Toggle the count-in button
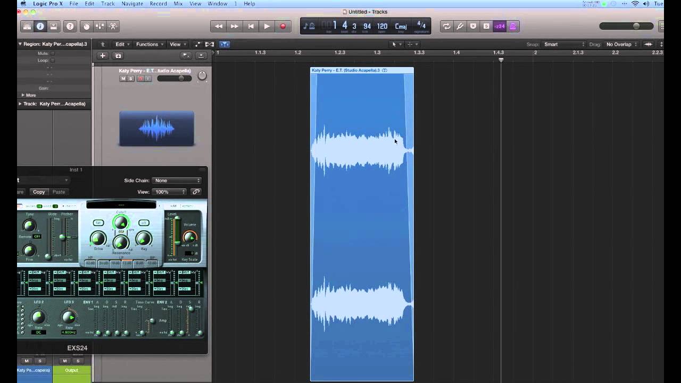681x383 pixels. click(x=500, y=26)
